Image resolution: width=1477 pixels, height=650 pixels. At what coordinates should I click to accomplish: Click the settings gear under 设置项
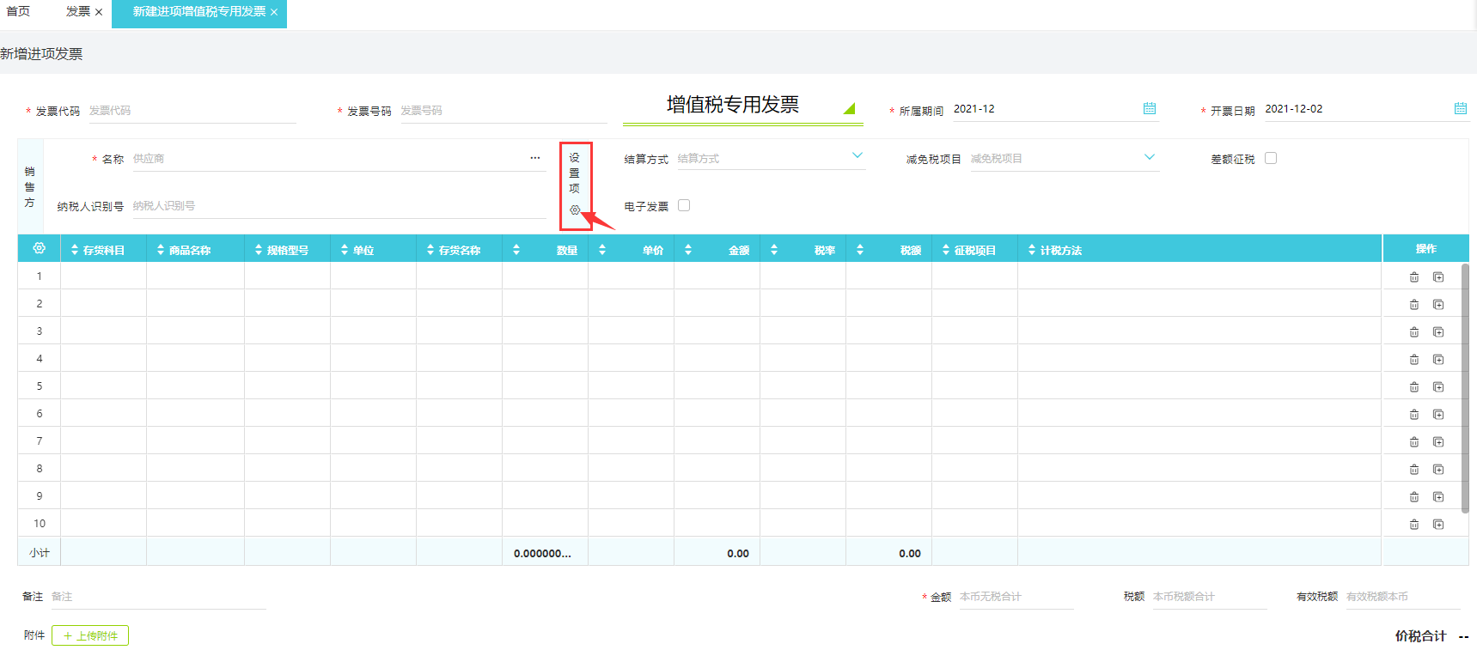pyautogui.click(x=575, y=210)
